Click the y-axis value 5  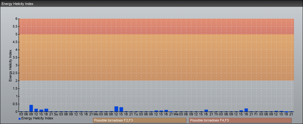[x=17, y=34]
